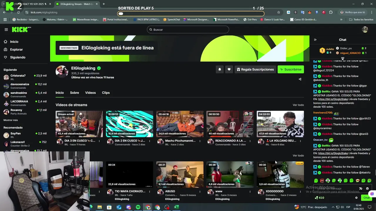Open the emoji picker in the chat input
This screenshot has height=211, width=376.
click(x=367, y=189)
